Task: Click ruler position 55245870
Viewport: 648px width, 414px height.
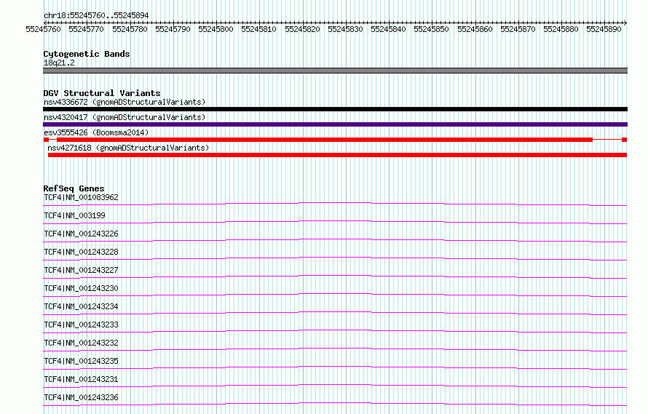Action: (518, 29)
